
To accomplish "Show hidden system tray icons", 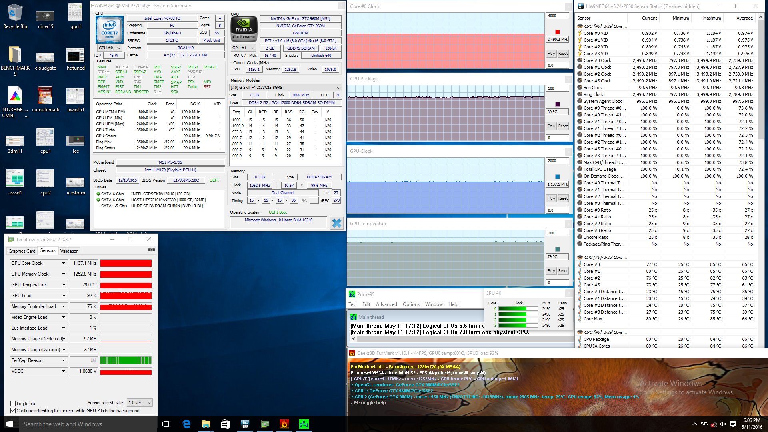I will pos(694,424).
